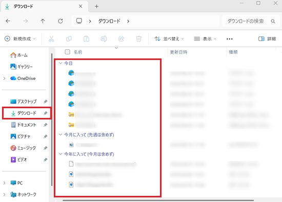
Task: Open ピクチャ in the sidebar
Action: point(21,136)
